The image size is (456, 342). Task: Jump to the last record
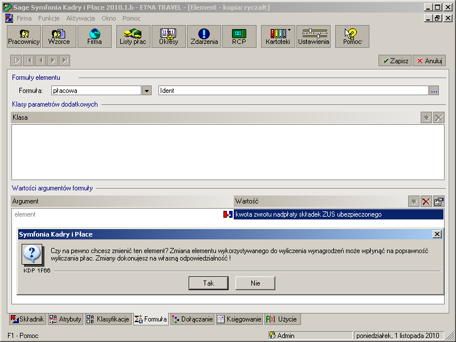pyautogui.click(x=64, y=60)
